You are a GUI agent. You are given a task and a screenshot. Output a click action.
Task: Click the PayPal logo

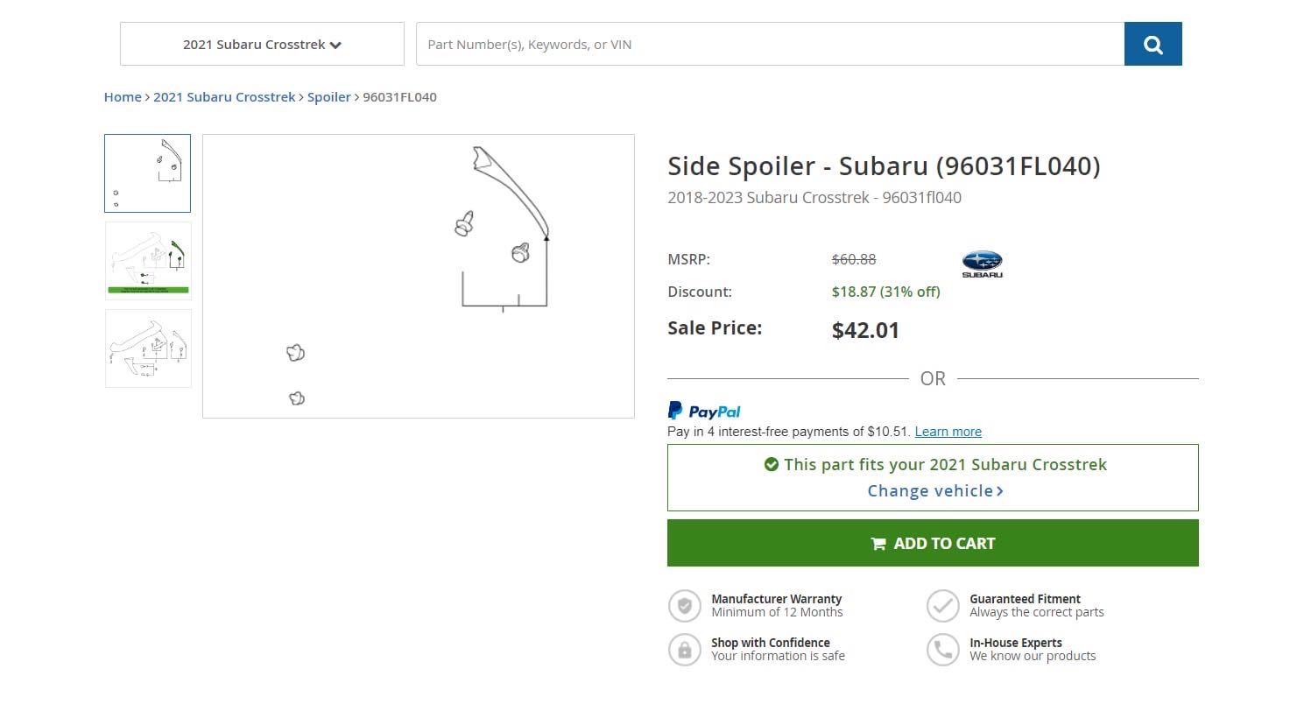[x=704, y=411]
